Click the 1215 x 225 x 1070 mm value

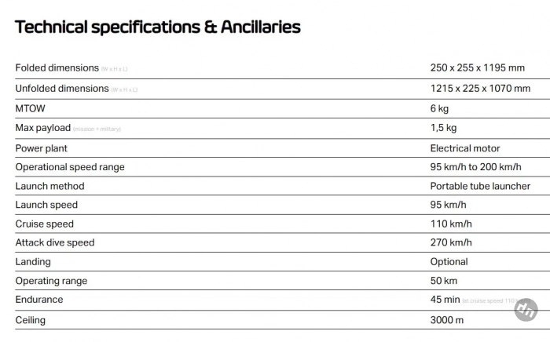click(480, 89)
